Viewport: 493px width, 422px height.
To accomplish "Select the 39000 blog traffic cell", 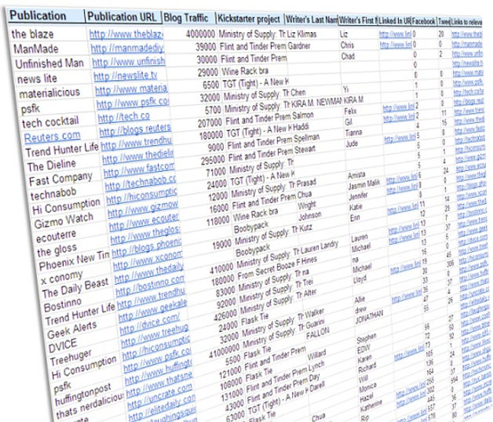I will pos(206,47).
